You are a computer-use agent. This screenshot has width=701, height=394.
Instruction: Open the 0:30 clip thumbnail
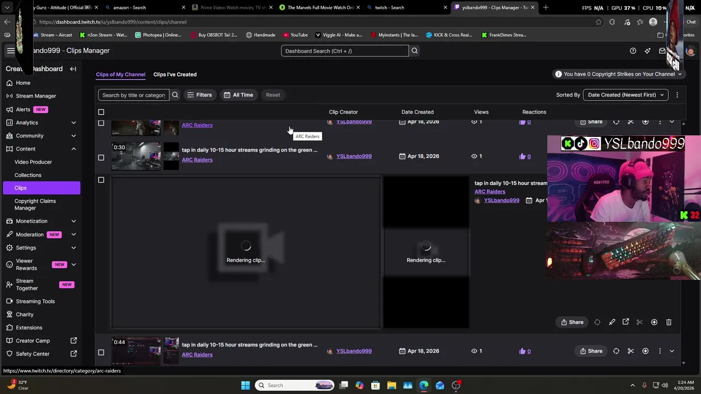point(136,156)
